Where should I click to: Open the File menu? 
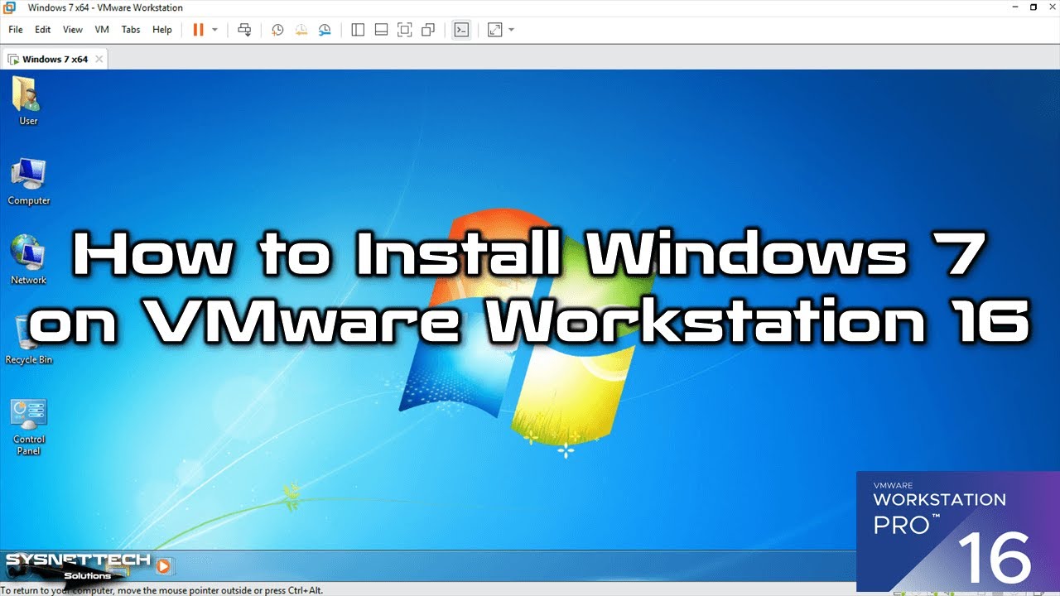pyautogui.click(x=15, y=30)
